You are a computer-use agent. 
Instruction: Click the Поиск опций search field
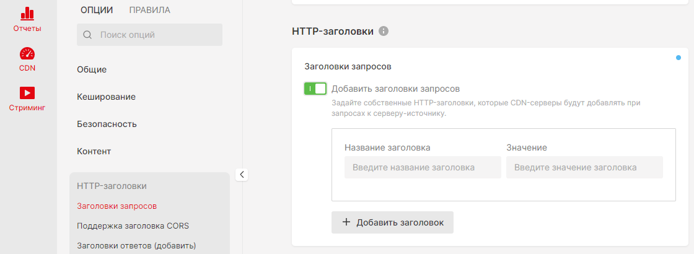(158, 35)
